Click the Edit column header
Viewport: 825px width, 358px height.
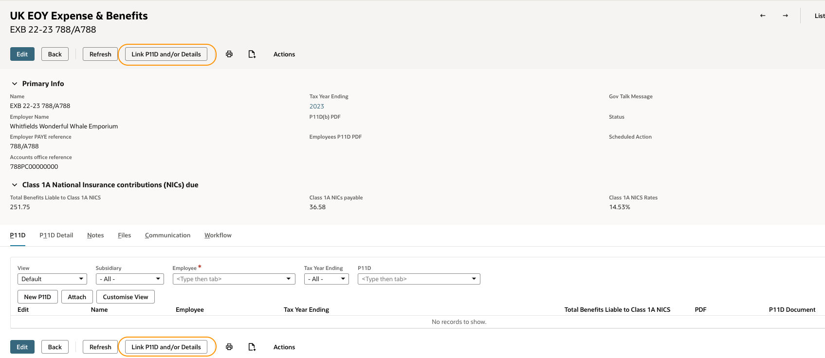pos(23,309)
